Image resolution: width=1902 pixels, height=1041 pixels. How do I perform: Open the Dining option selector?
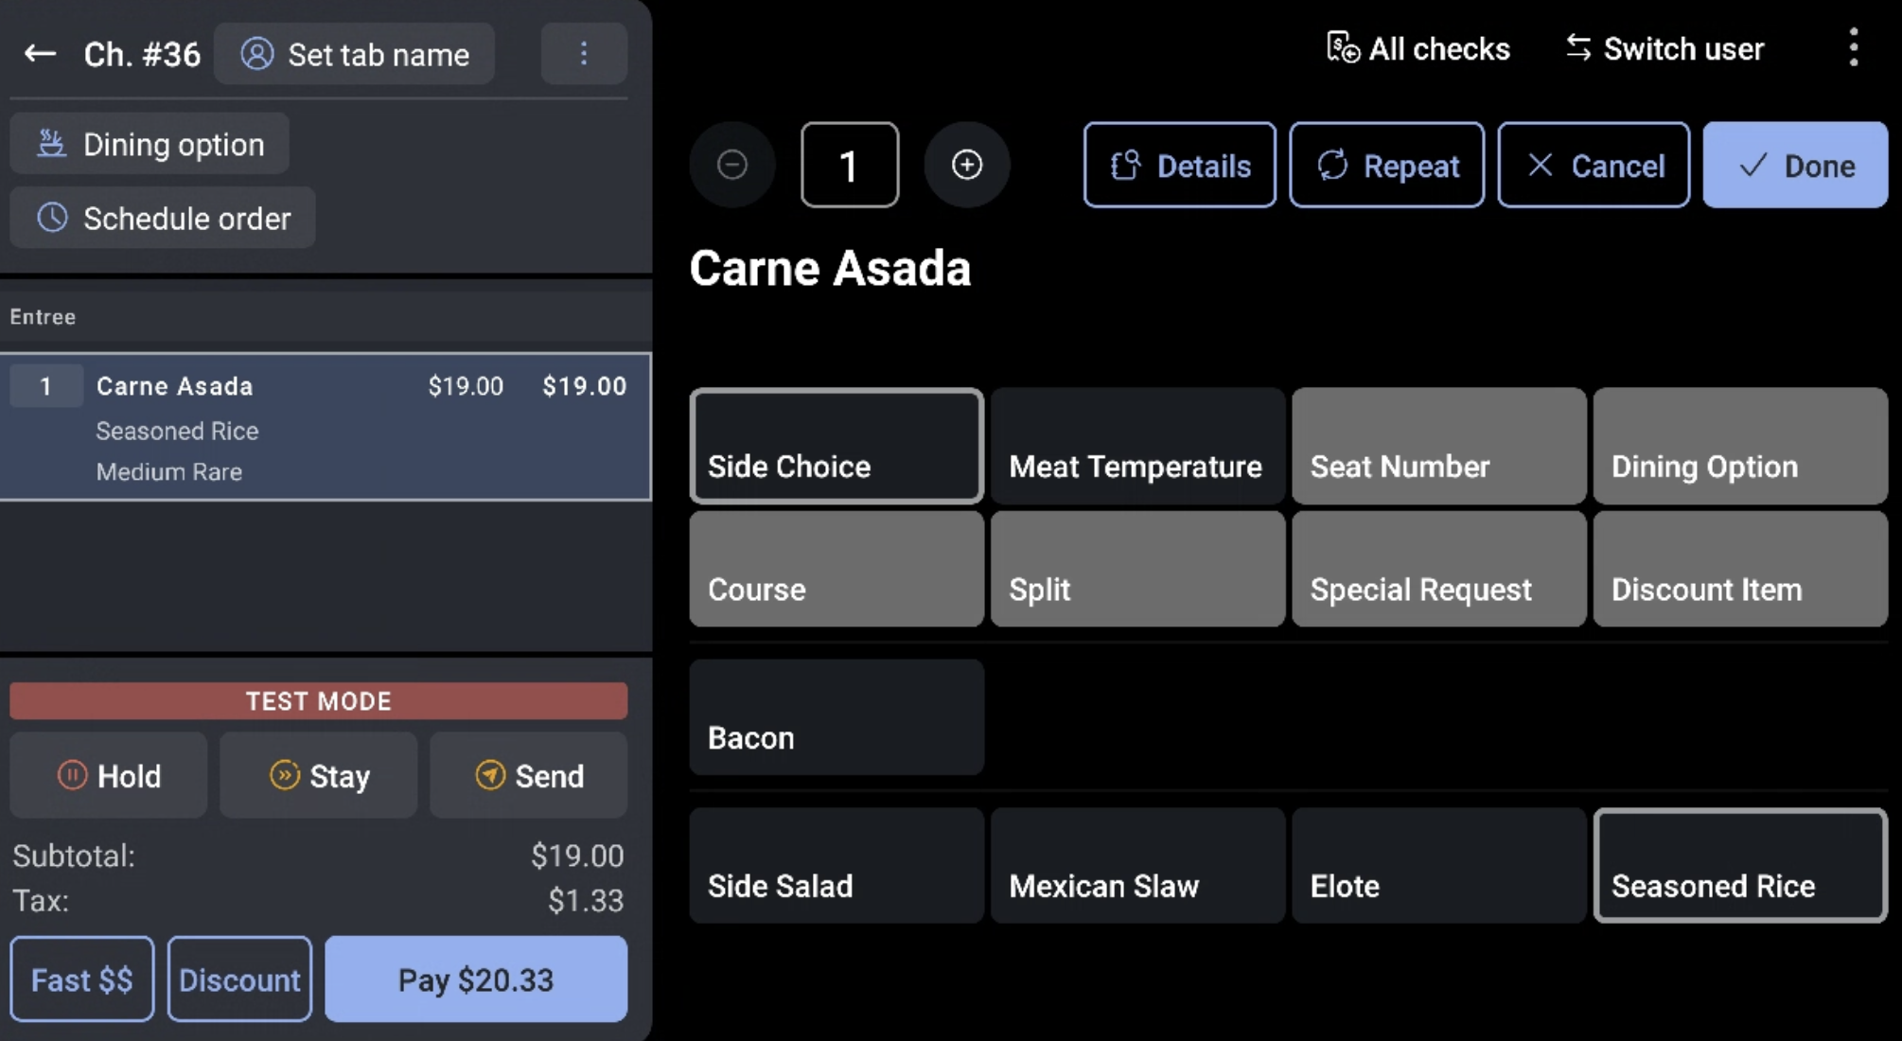150,144
